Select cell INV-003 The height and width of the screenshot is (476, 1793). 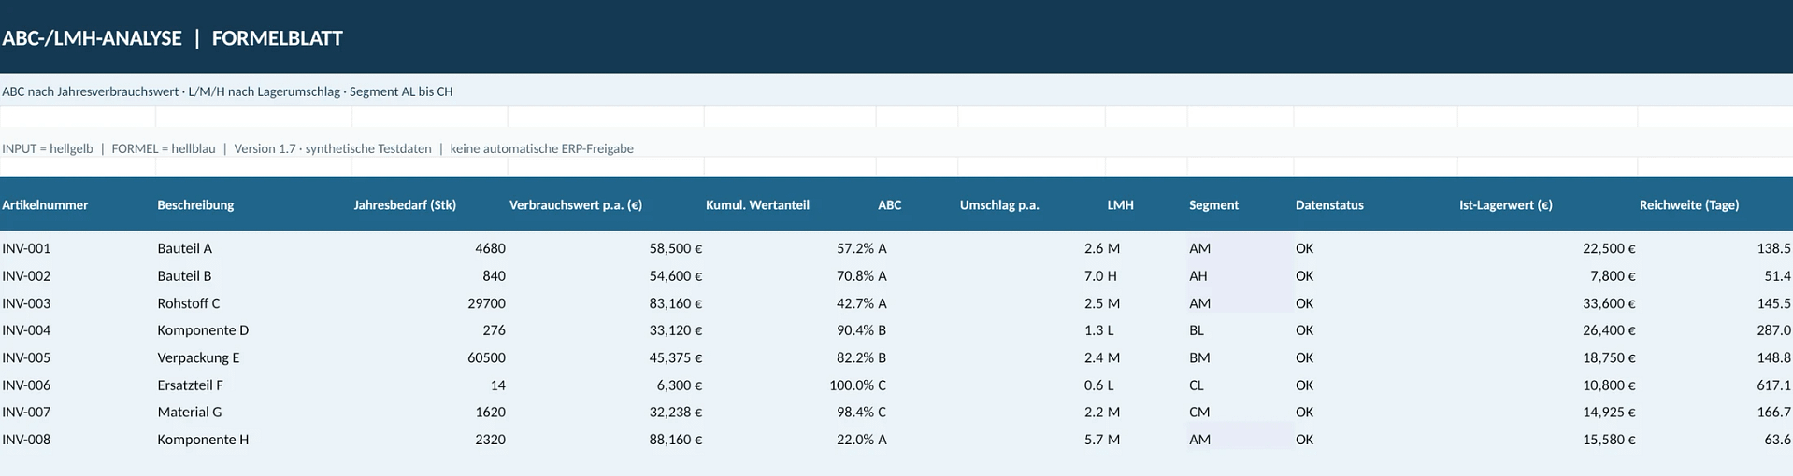[78, 303]
